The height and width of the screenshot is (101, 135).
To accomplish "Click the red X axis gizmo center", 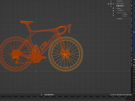I will coord(111,4).
